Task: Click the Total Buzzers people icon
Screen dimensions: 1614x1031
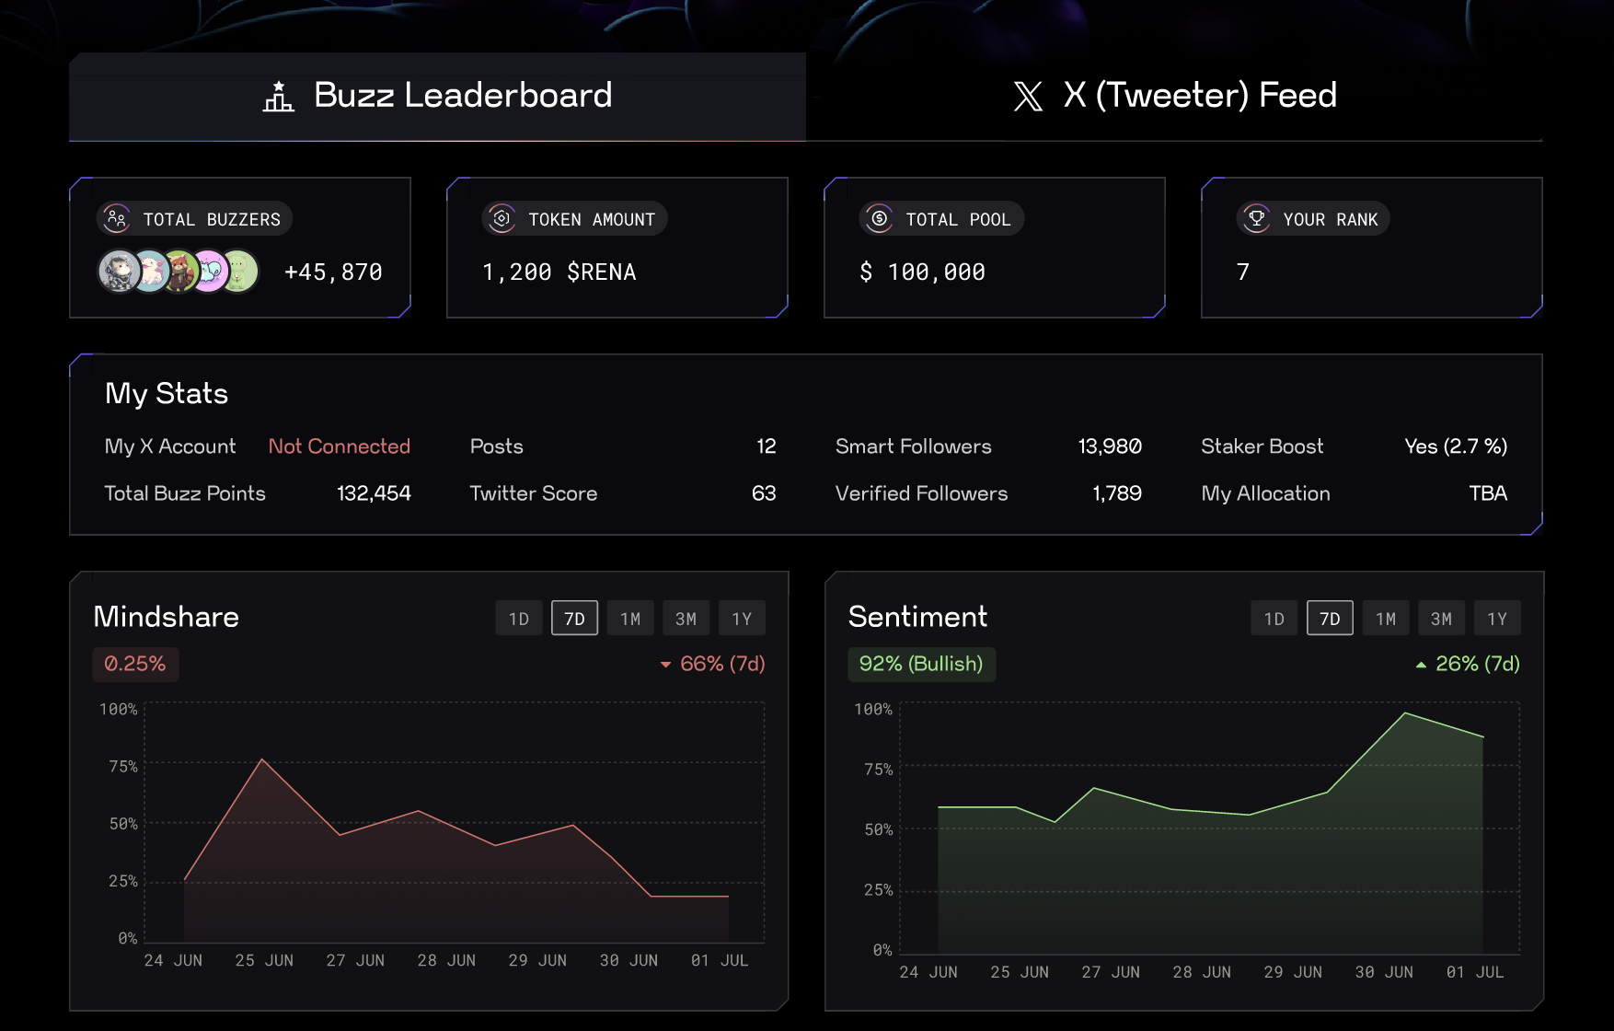Action: 117,219
